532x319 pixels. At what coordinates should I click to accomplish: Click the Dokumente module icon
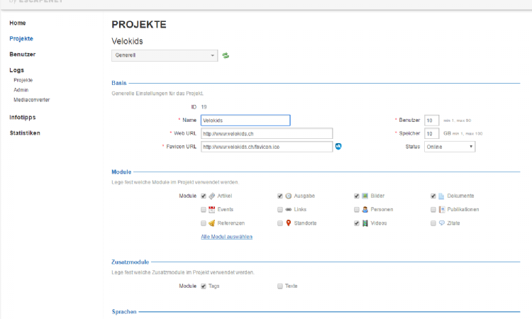click(x=441, y=196)
